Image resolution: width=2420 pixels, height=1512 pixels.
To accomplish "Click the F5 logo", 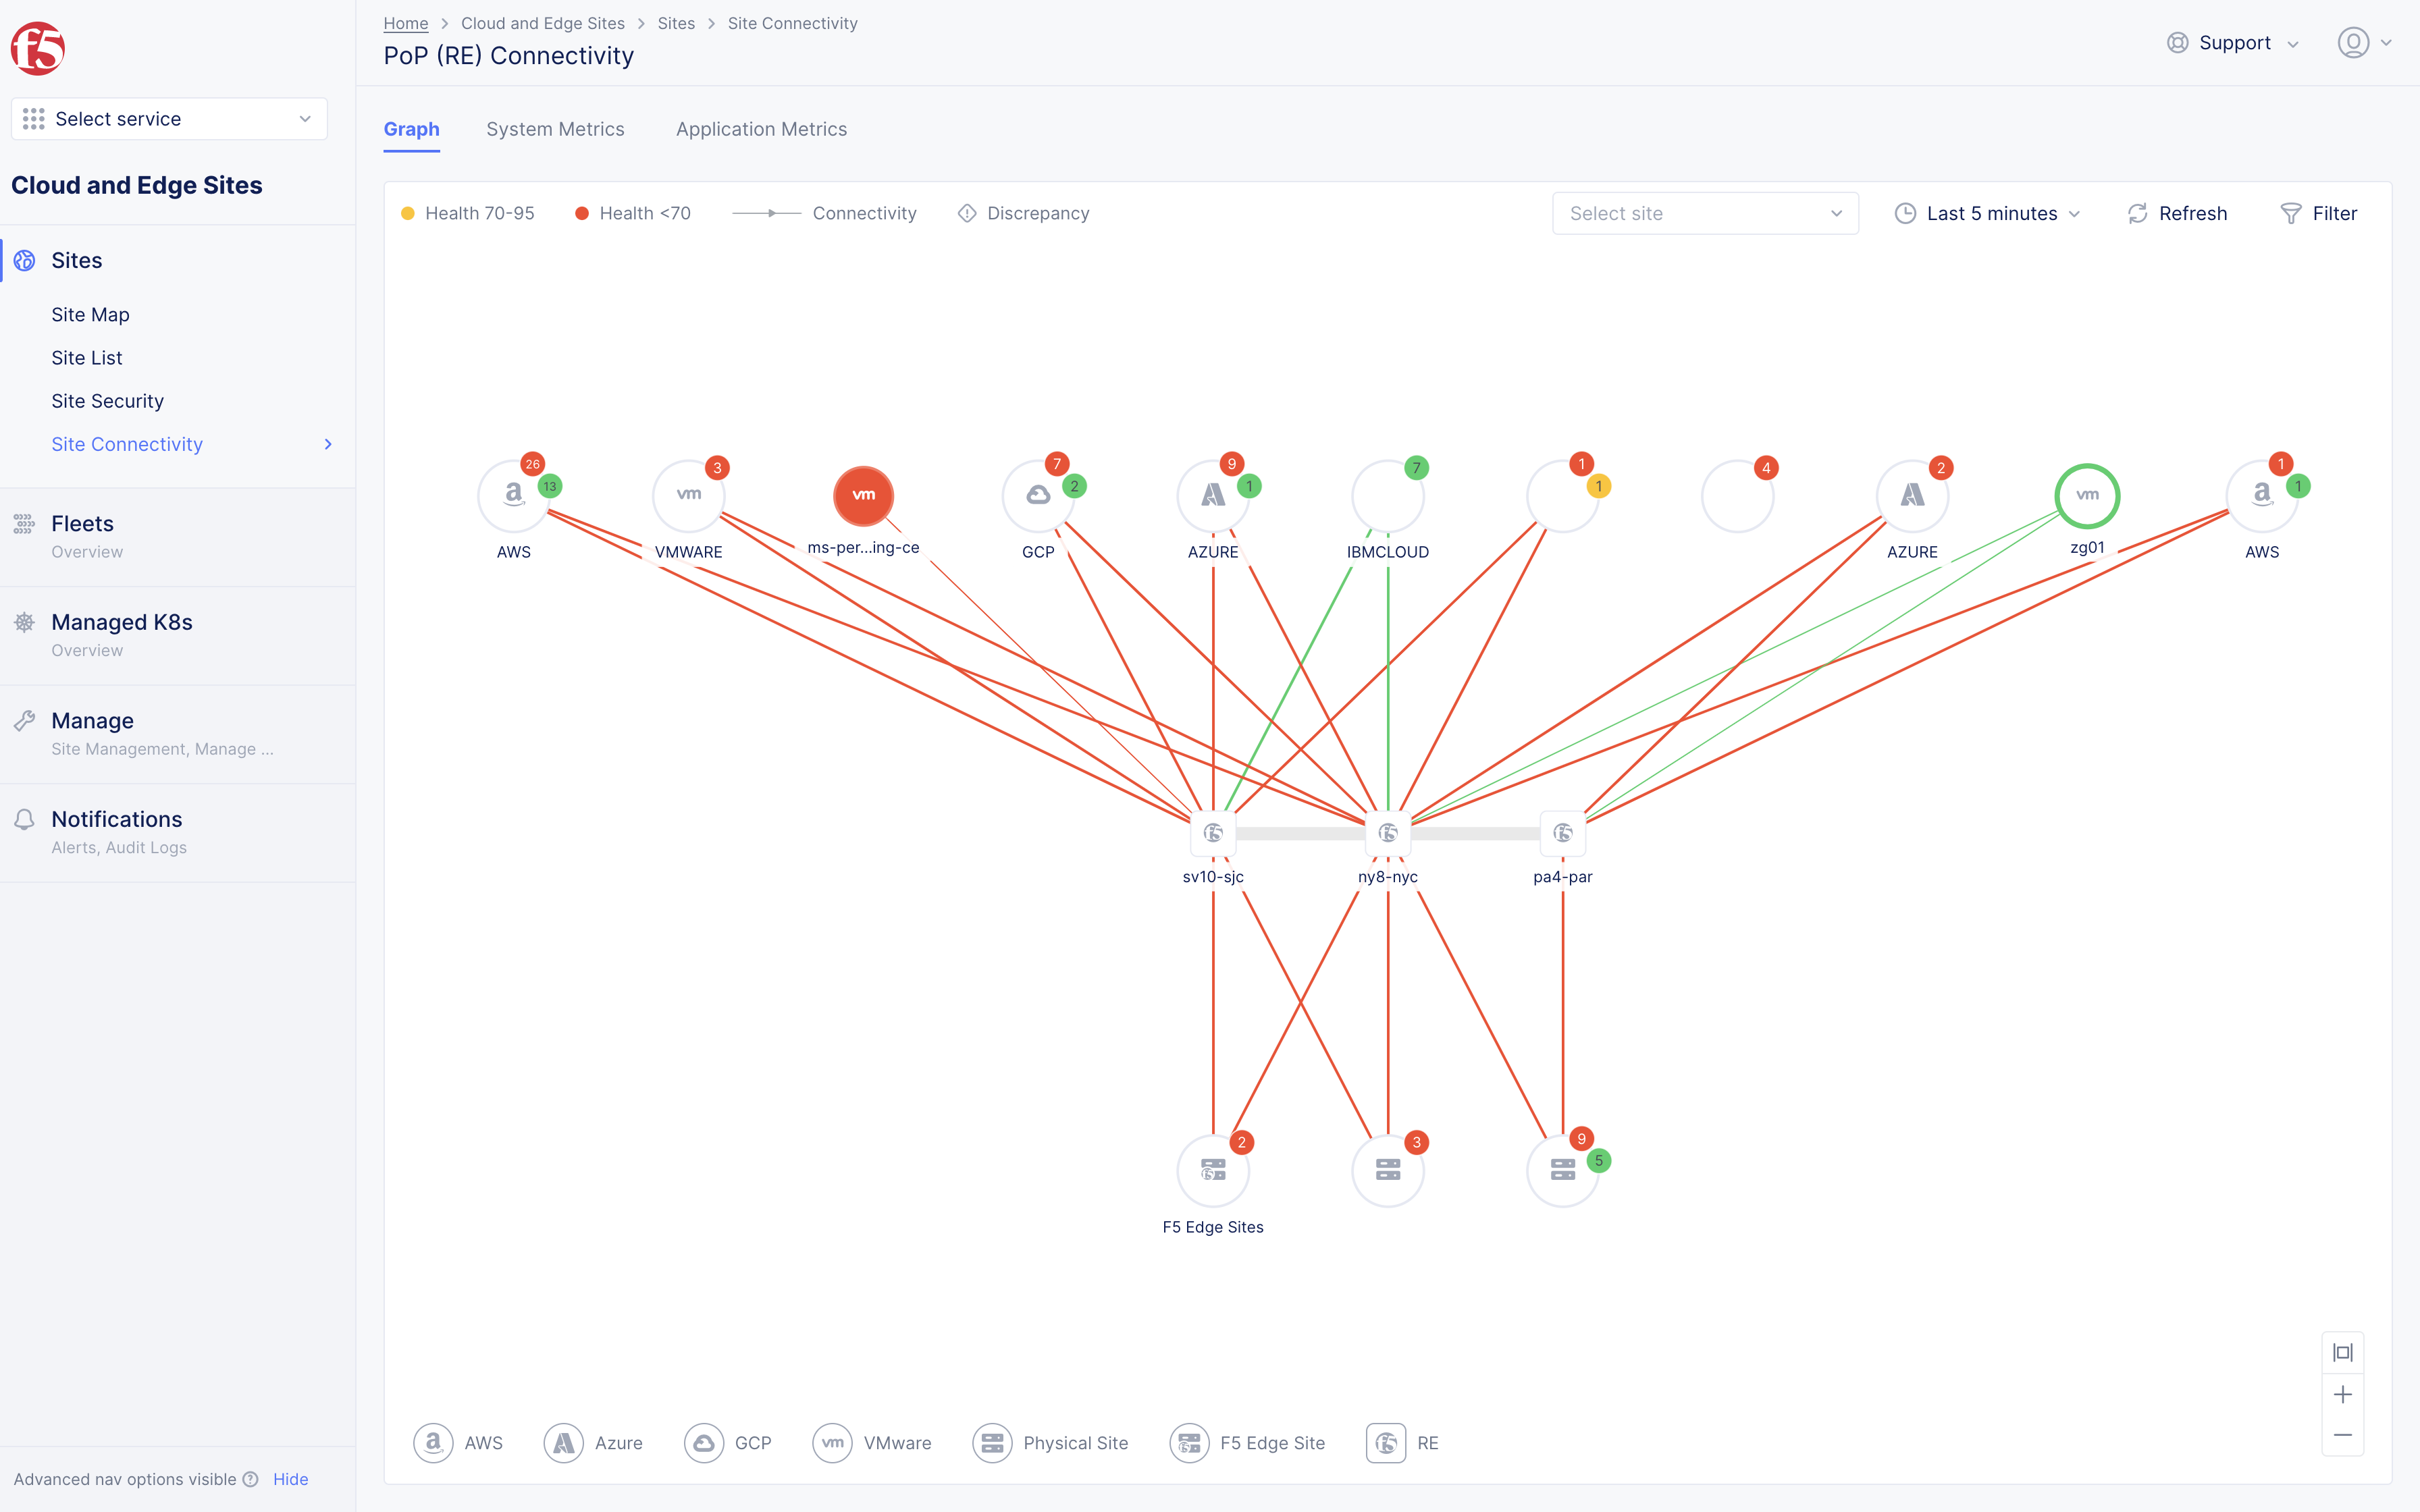I will click(x=38, y=48).
